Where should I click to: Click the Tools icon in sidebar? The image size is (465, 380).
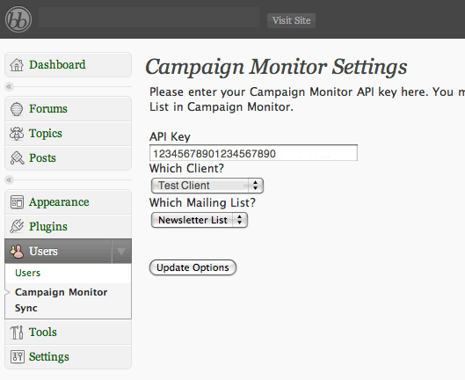point(17,332)
